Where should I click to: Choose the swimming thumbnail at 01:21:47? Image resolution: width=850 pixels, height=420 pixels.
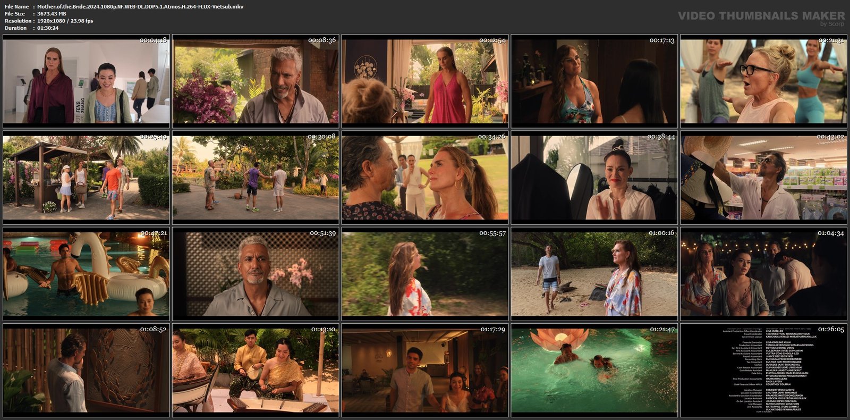click(x=594, y=370)
